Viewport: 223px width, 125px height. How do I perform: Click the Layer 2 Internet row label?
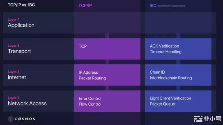click(x=17, y=75)
